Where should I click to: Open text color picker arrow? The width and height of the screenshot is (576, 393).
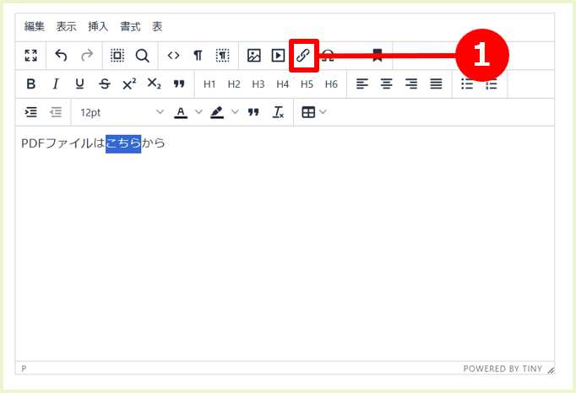pos(198,112)
